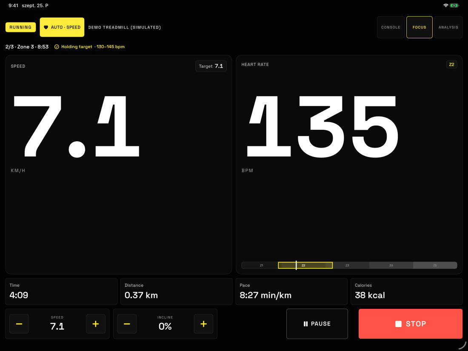
Task: Decrease speed with the minus button
Action: tap(19, 324)
